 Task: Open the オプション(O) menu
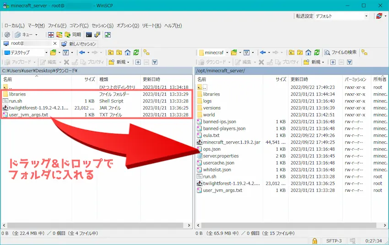[128, 26]
